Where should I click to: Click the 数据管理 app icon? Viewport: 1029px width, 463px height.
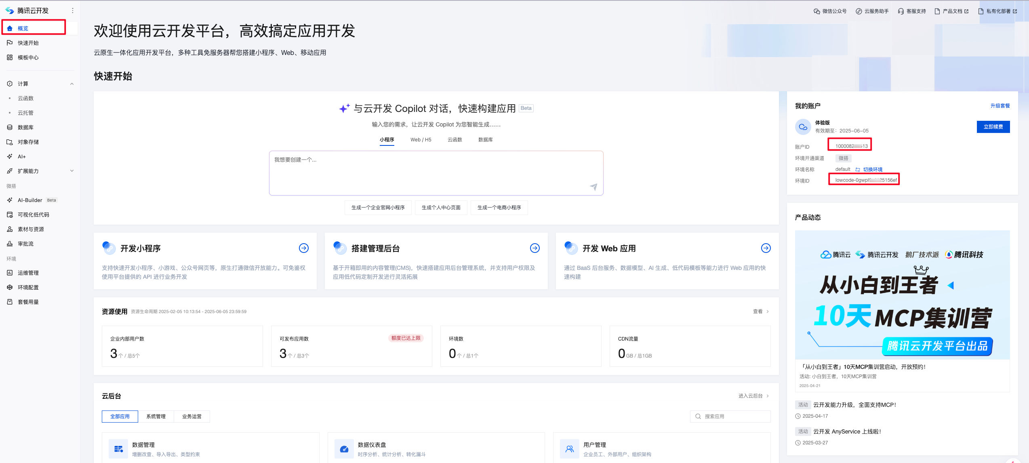tap(118, 449)
